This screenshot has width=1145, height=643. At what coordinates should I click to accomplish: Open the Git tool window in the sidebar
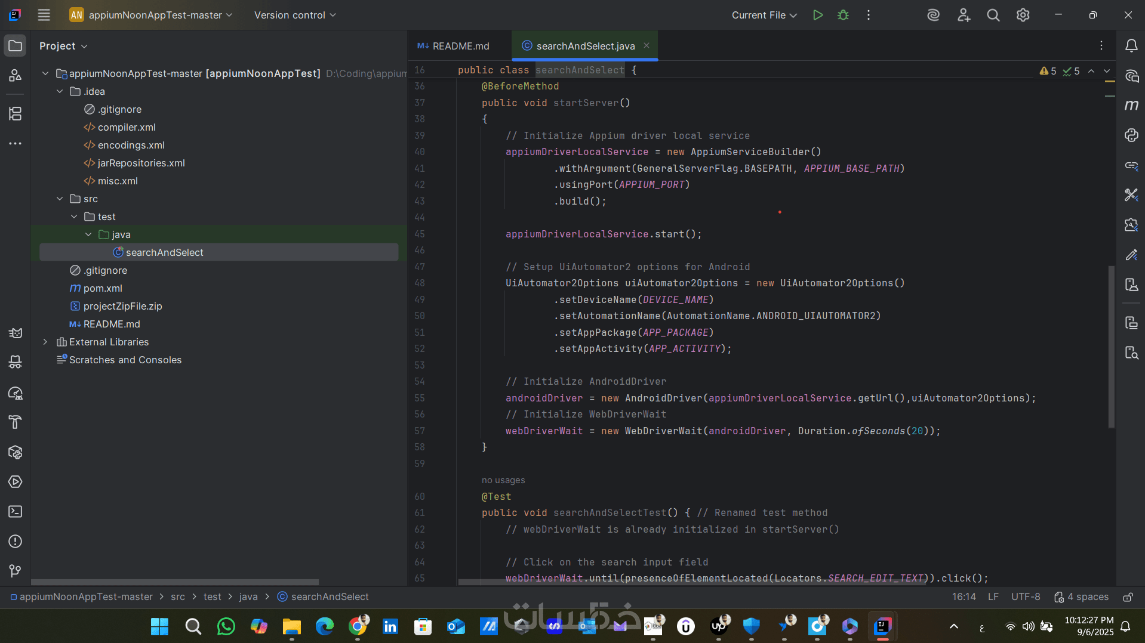15,571
